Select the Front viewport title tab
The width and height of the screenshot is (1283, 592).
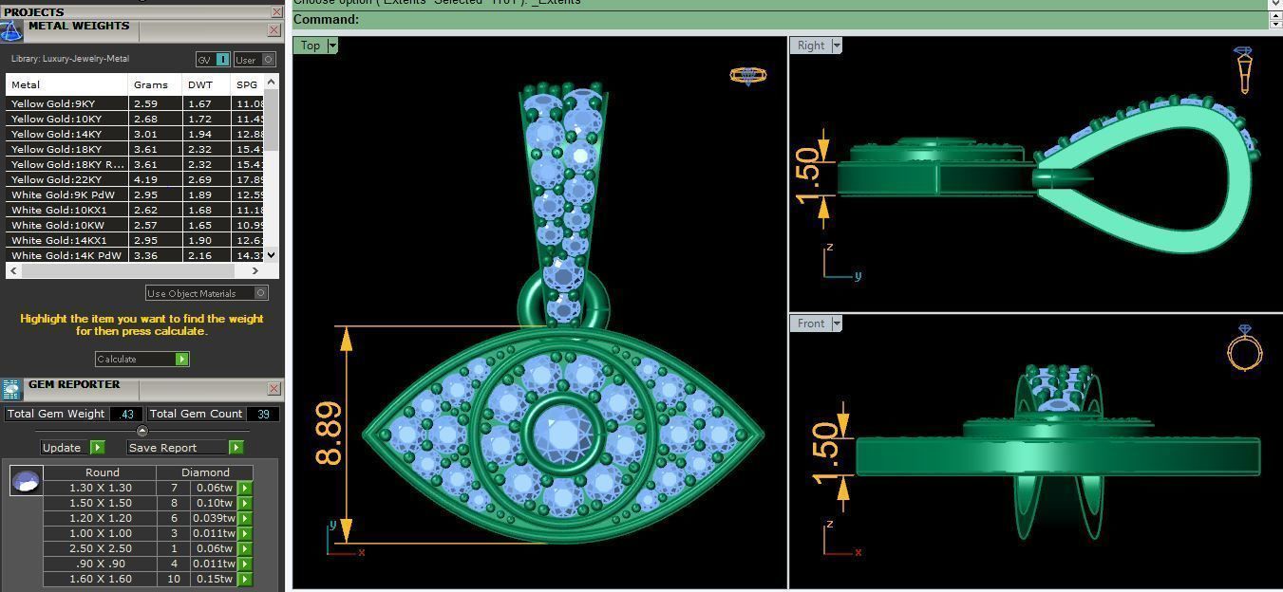point(811,324)
